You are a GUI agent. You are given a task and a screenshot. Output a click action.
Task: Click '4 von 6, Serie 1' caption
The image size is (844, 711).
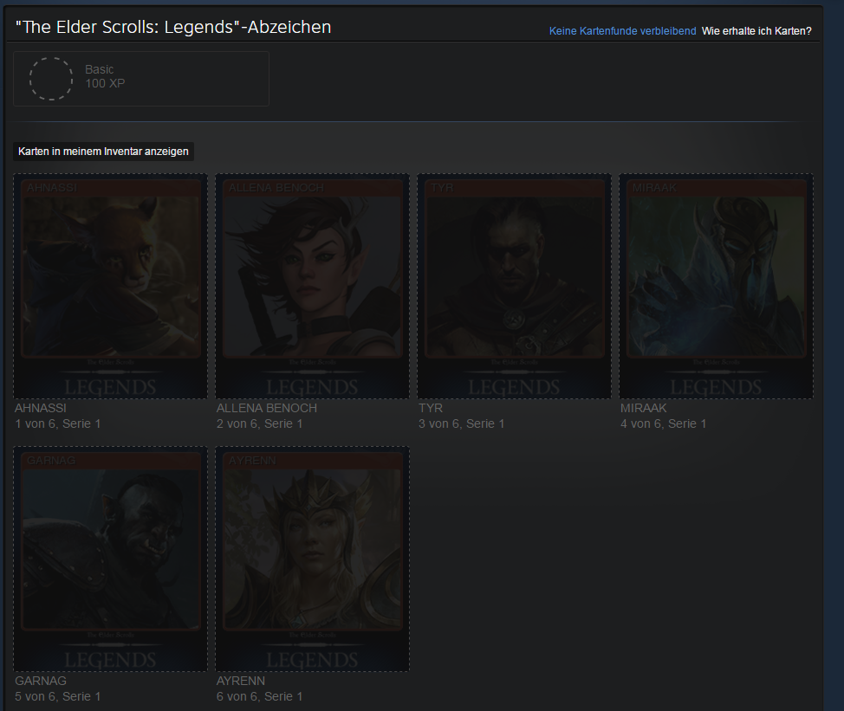[x=664, y=423]
